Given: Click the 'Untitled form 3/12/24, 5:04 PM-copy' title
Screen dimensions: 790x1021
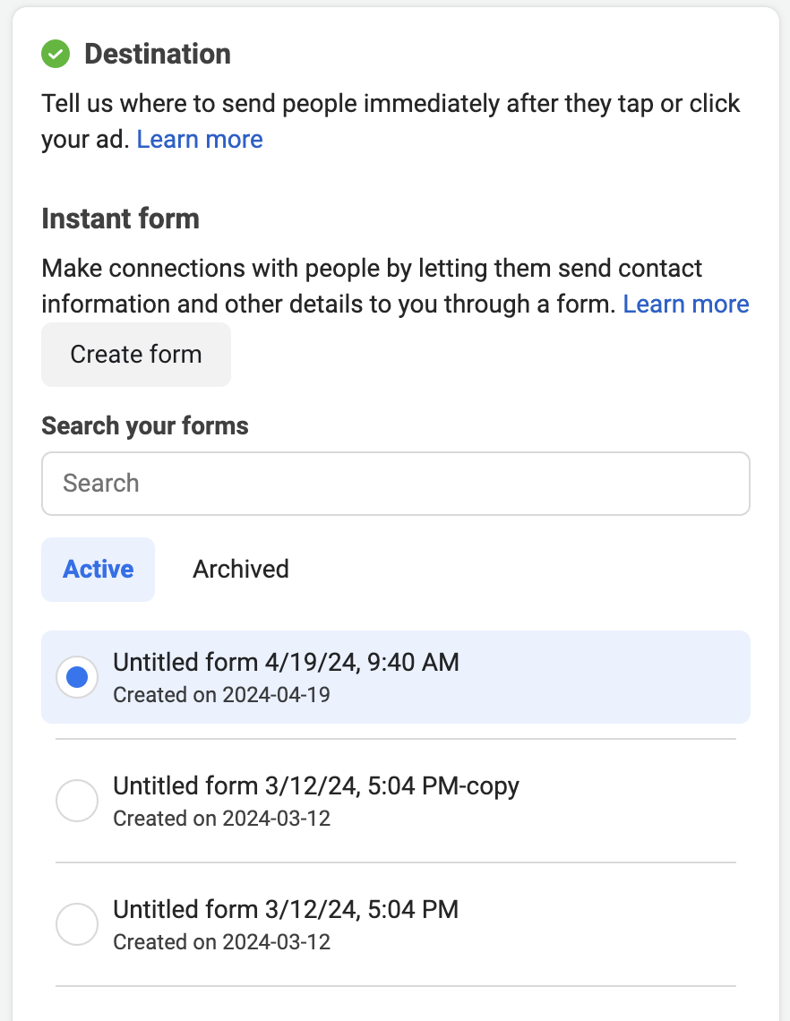Looking at the screenshot, I should (x=316, y=786).
